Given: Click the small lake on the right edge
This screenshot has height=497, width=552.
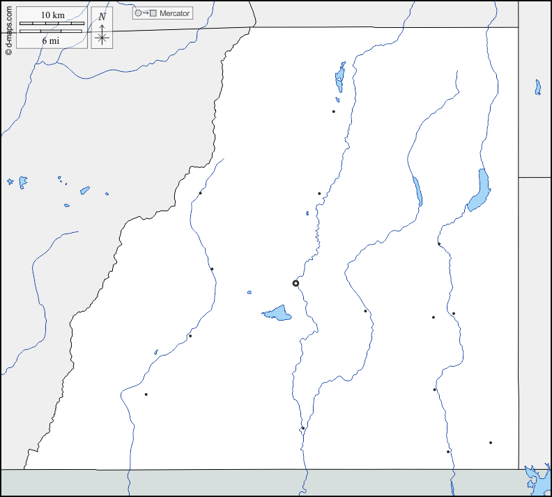Looking at the screenshot, I should [x=537, y=87].
